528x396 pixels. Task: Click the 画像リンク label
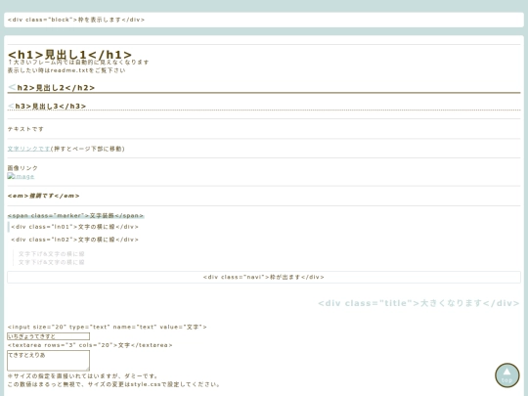(22, 168)
